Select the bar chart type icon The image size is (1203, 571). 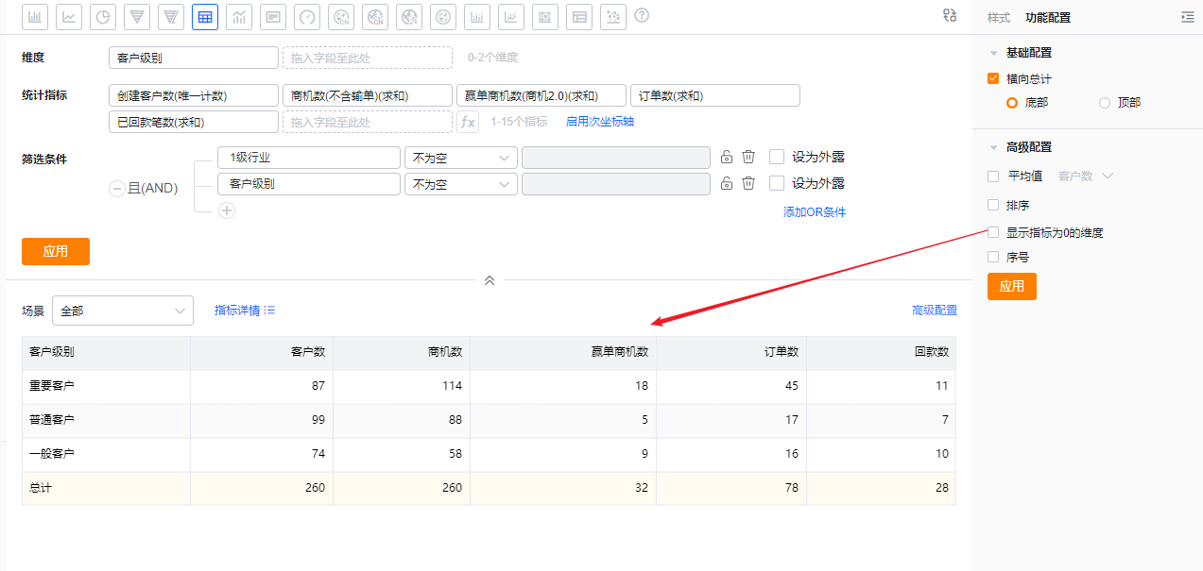point(35,16)
